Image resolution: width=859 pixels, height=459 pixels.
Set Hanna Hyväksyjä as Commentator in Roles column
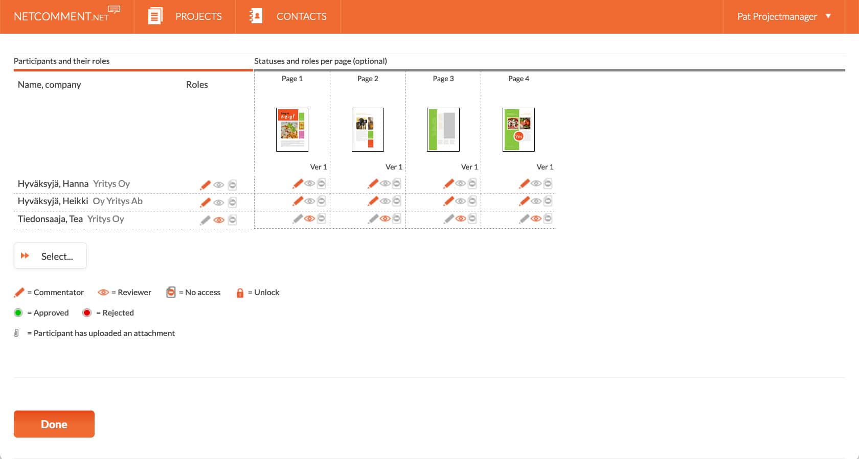pyautogui.click(x=205, y=185)
